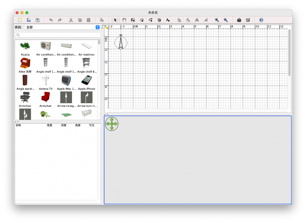
Task: Click the Zoom in magnifier icon
Action: [x=217, y=20]
